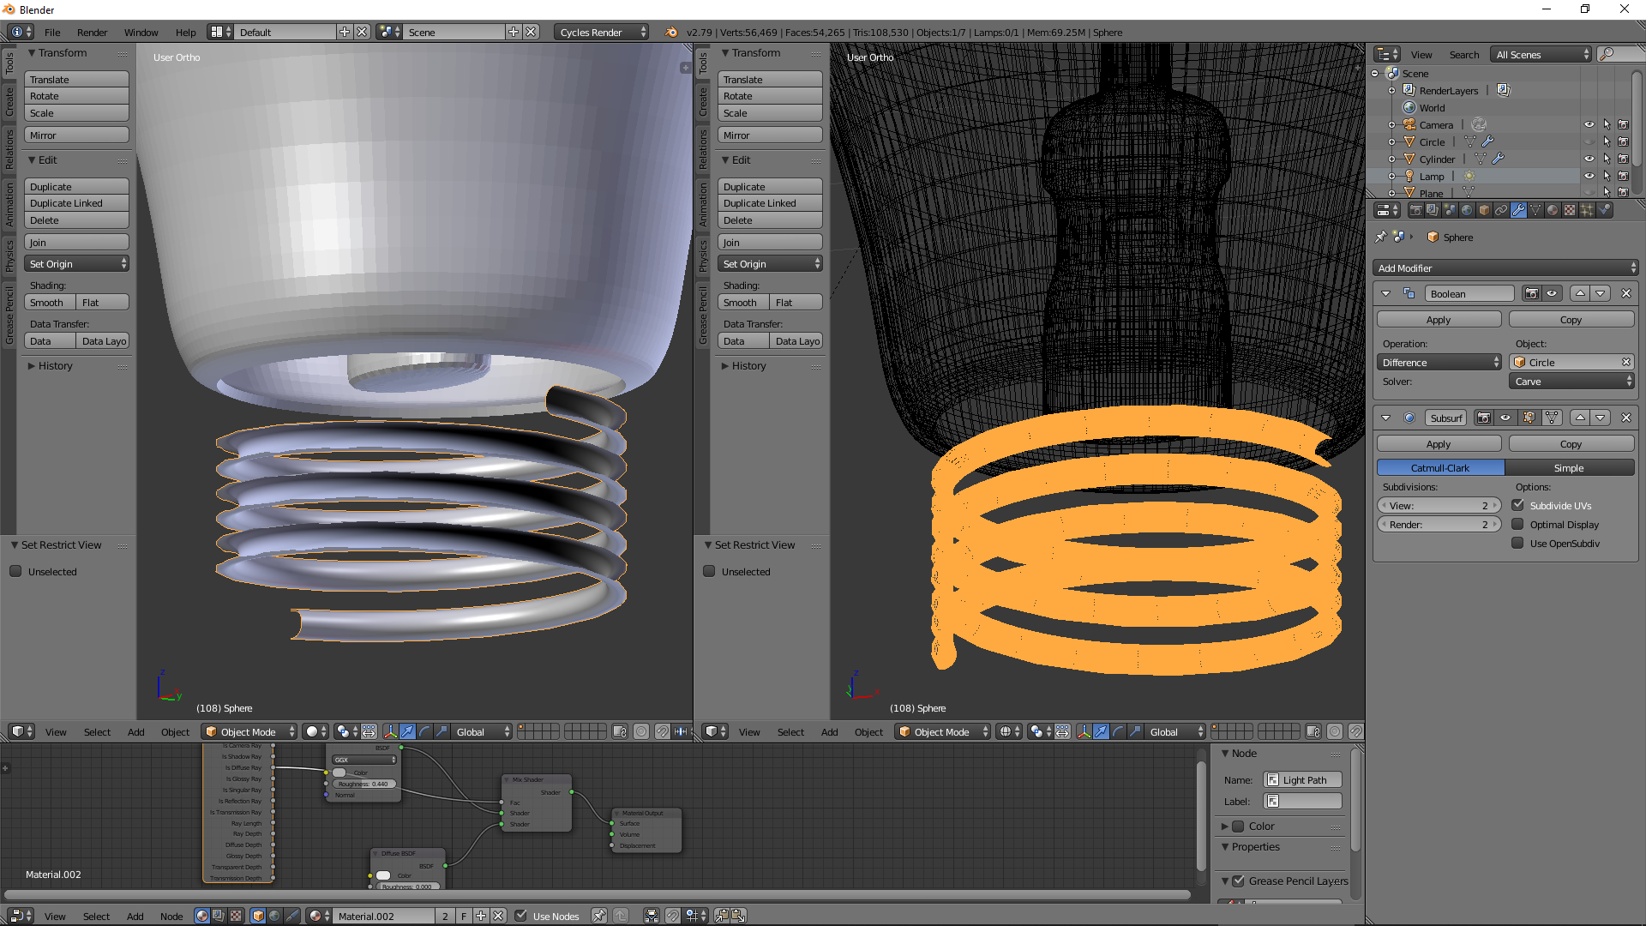Screen dimensions: 1646x926
Task: Select scale manipulator in left viewport header
Action: [442, 731]
